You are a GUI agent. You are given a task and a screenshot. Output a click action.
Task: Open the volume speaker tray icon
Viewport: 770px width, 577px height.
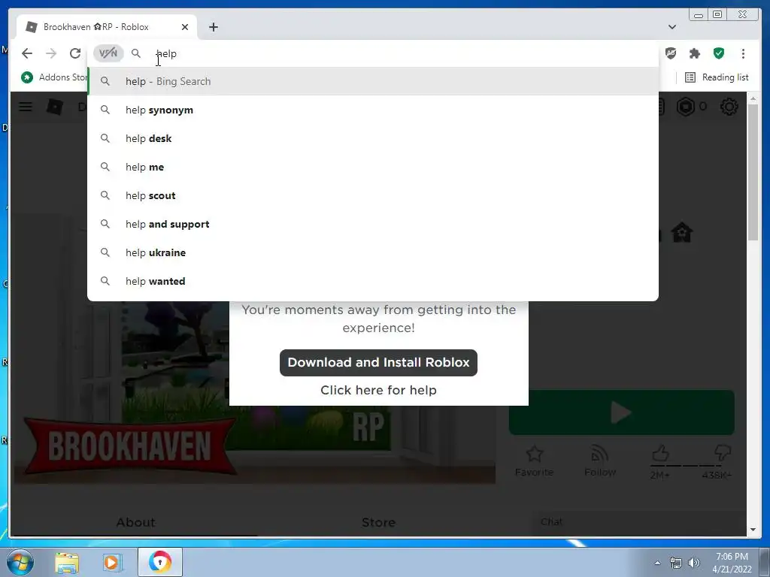[x=694, y=563]
